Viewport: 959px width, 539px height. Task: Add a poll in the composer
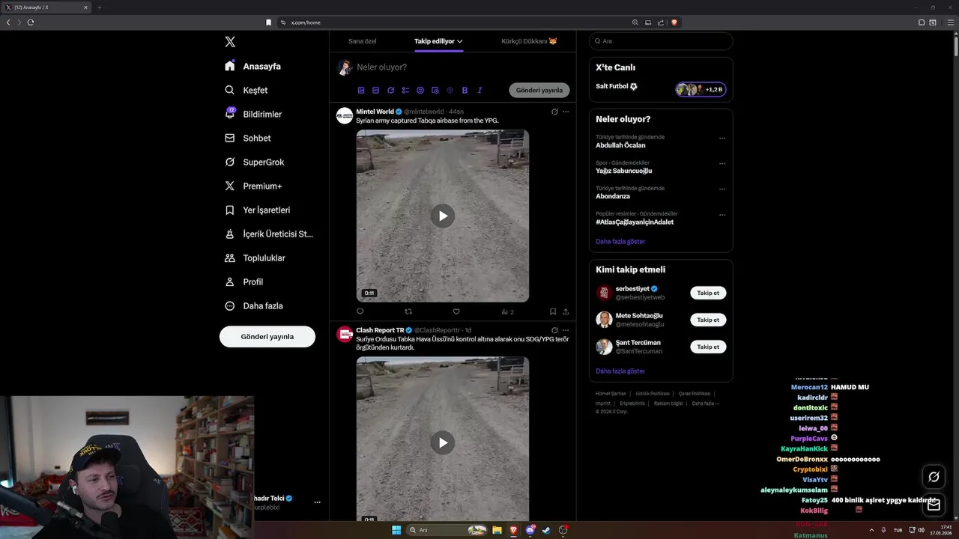(405, 90)
